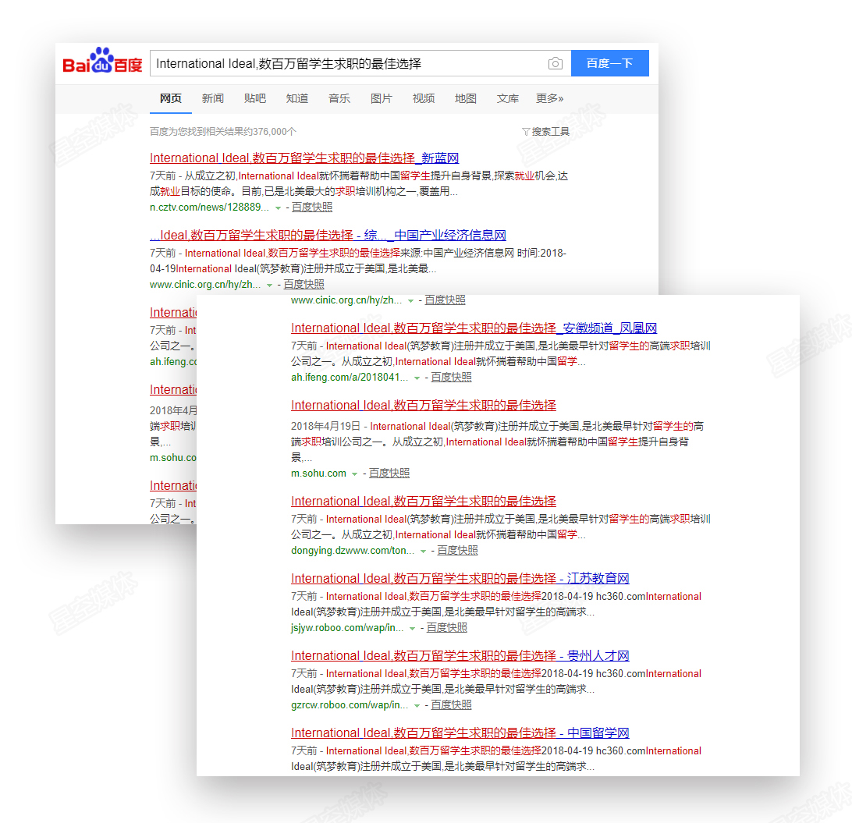
Task: Open 百度快照 beside cinic.org.cn in front panel
Action: click(445, 300)
